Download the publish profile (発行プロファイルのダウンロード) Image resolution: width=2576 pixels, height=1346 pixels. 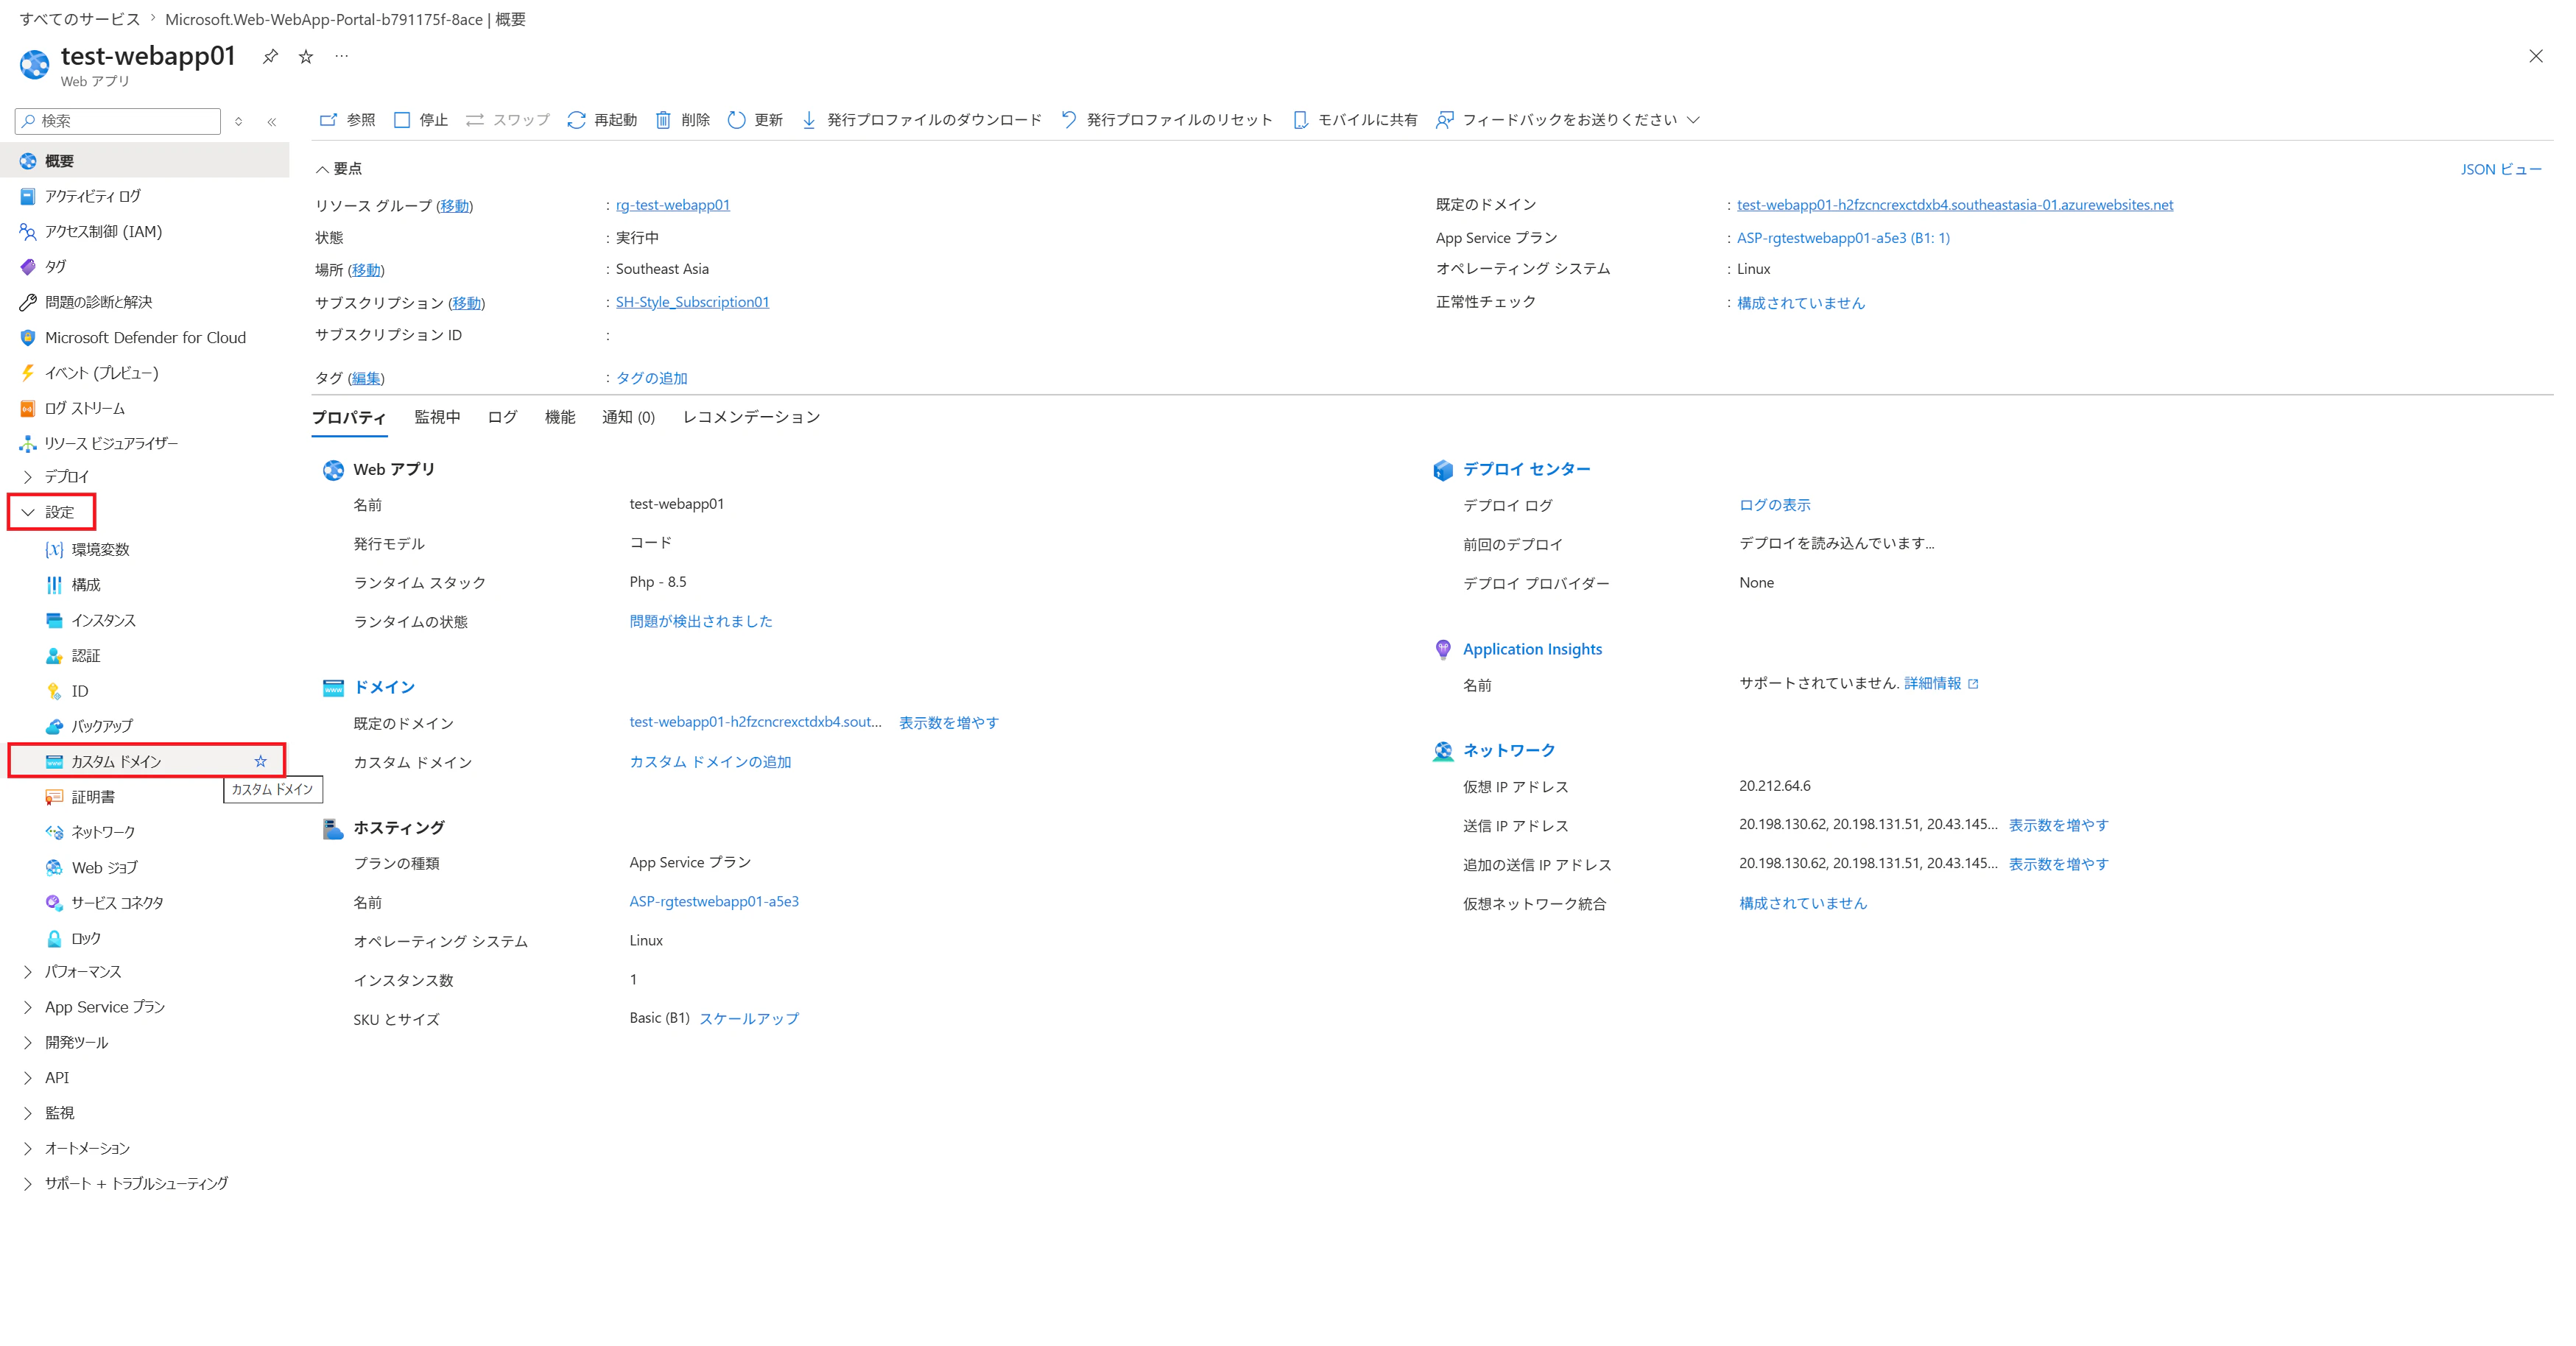[x=921, y=120]
